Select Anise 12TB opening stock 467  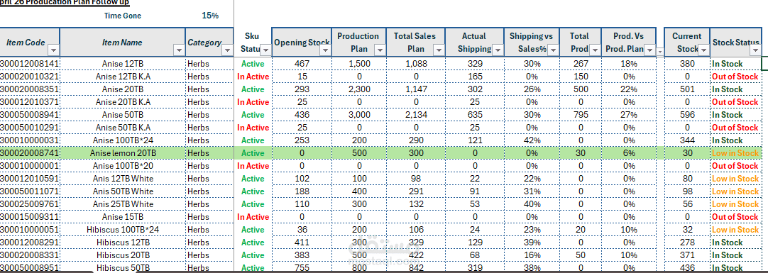pos(302,64)
